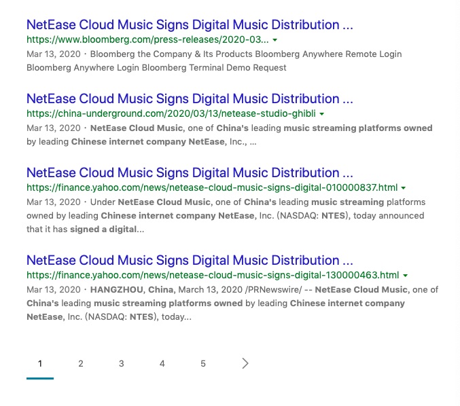Open the result title above the 010000837.html URL

point(190,172)
